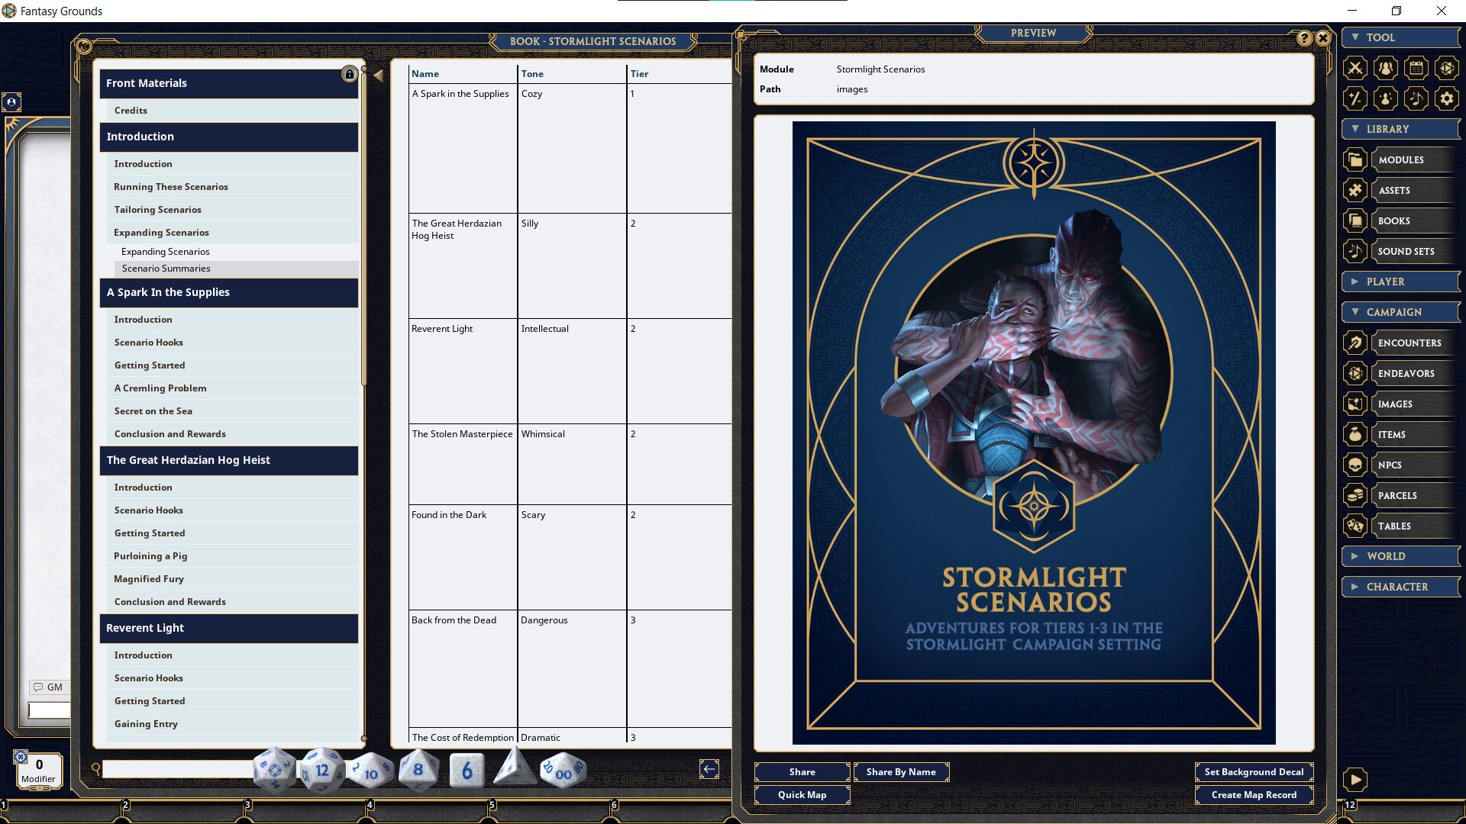Click the Share By Name button
This screenshot has height=824, width=1466.
point(902,771)
